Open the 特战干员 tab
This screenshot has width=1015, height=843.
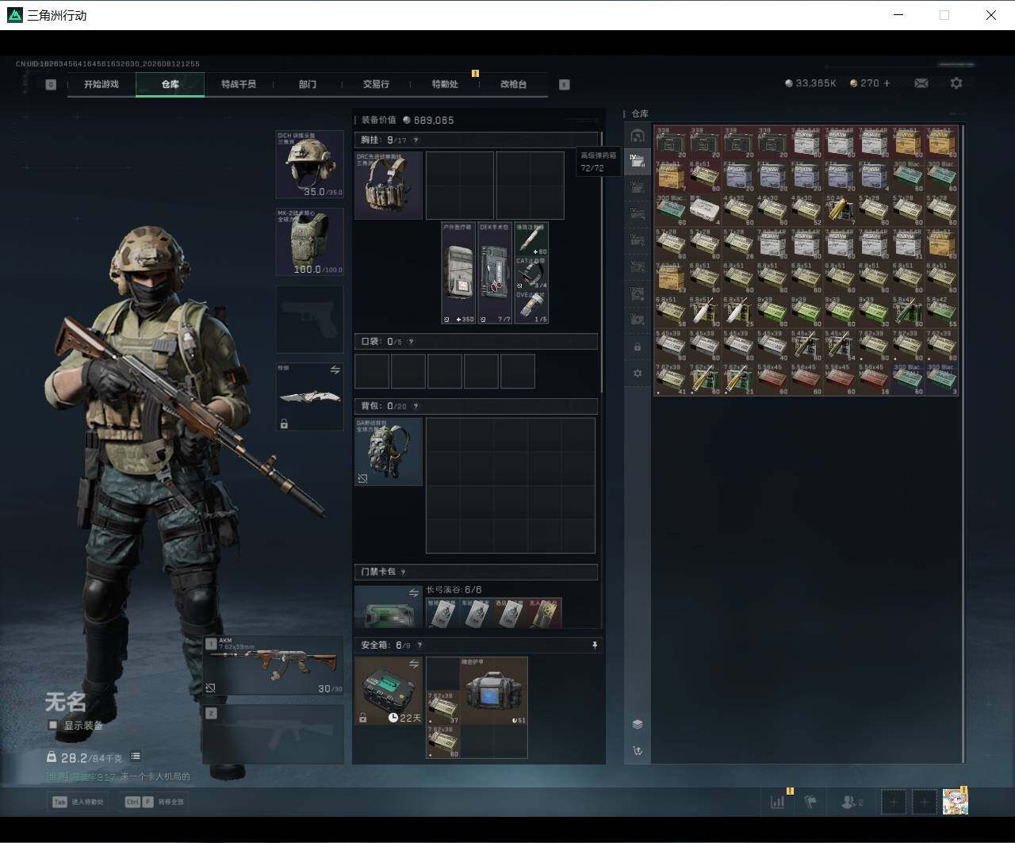click(x=239, y=84)
